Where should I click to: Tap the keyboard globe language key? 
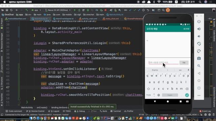159,95
